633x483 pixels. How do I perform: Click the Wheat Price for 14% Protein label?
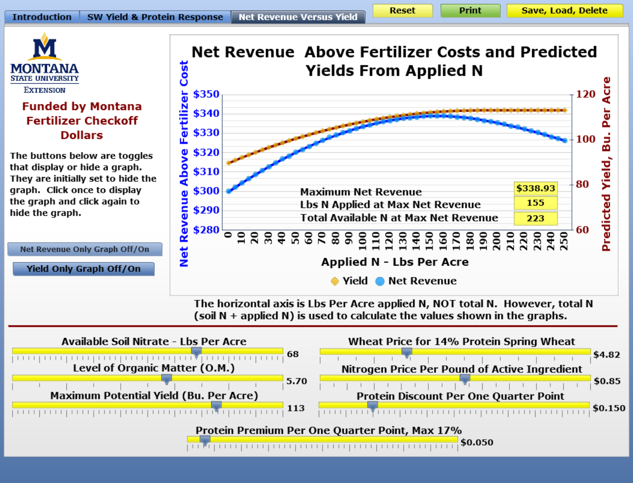(461, 342)
